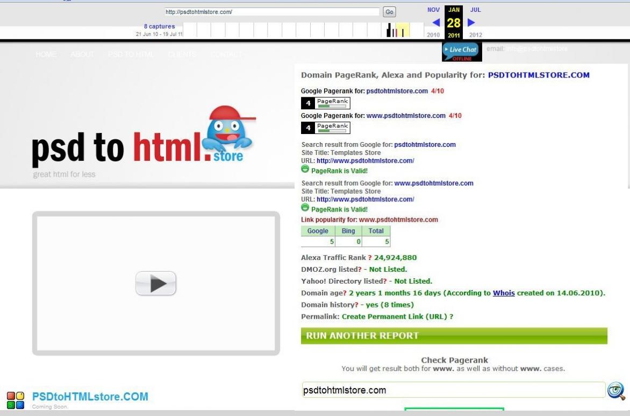Click the Alexa rank value 24,924,880

coord(395,257)
